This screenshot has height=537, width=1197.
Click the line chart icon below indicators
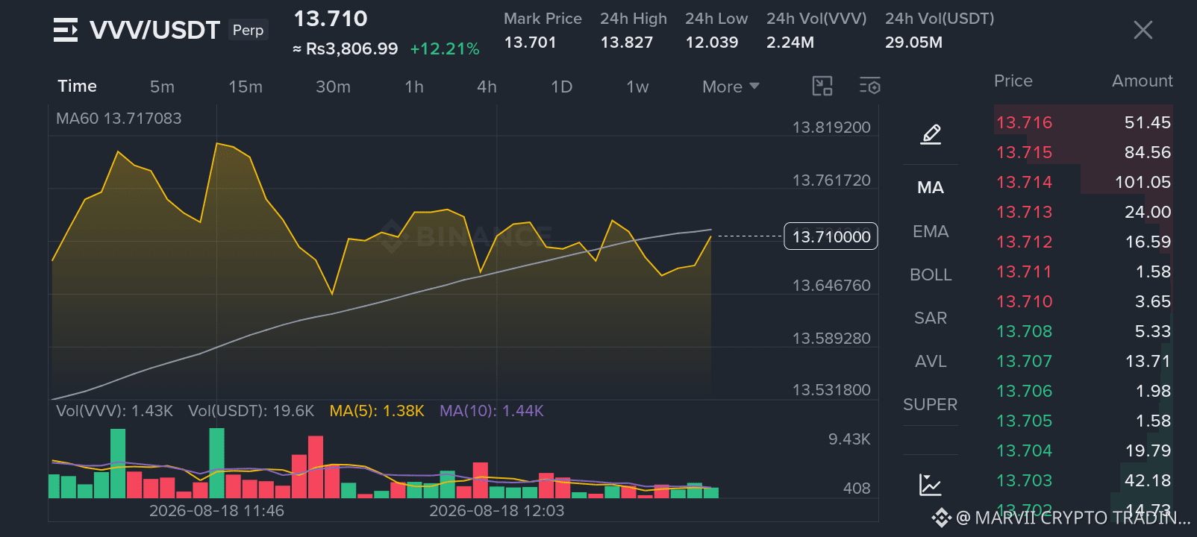click(931, 485)
